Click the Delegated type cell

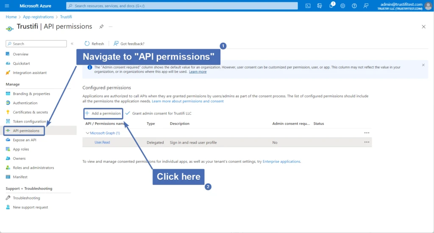coord(155,143)
